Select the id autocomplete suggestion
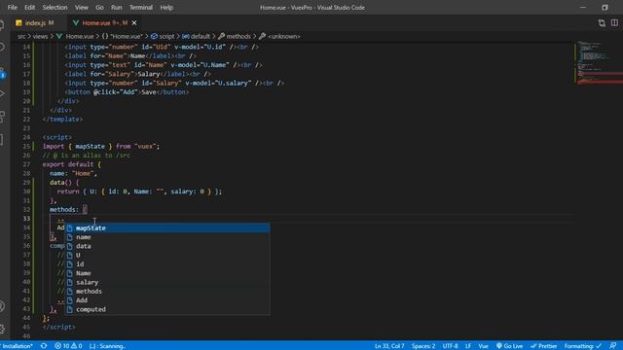This screenshot has width=623, height=350. (x=167, y=264)
